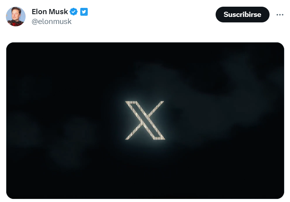Open the @elonmusk handle link
This screenshot has width=290, height=202.
(x=52, y=22)
